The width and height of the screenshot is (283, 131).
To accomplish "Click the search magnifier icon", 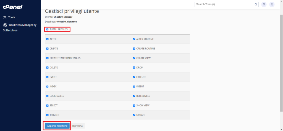I will pos(256,4).
